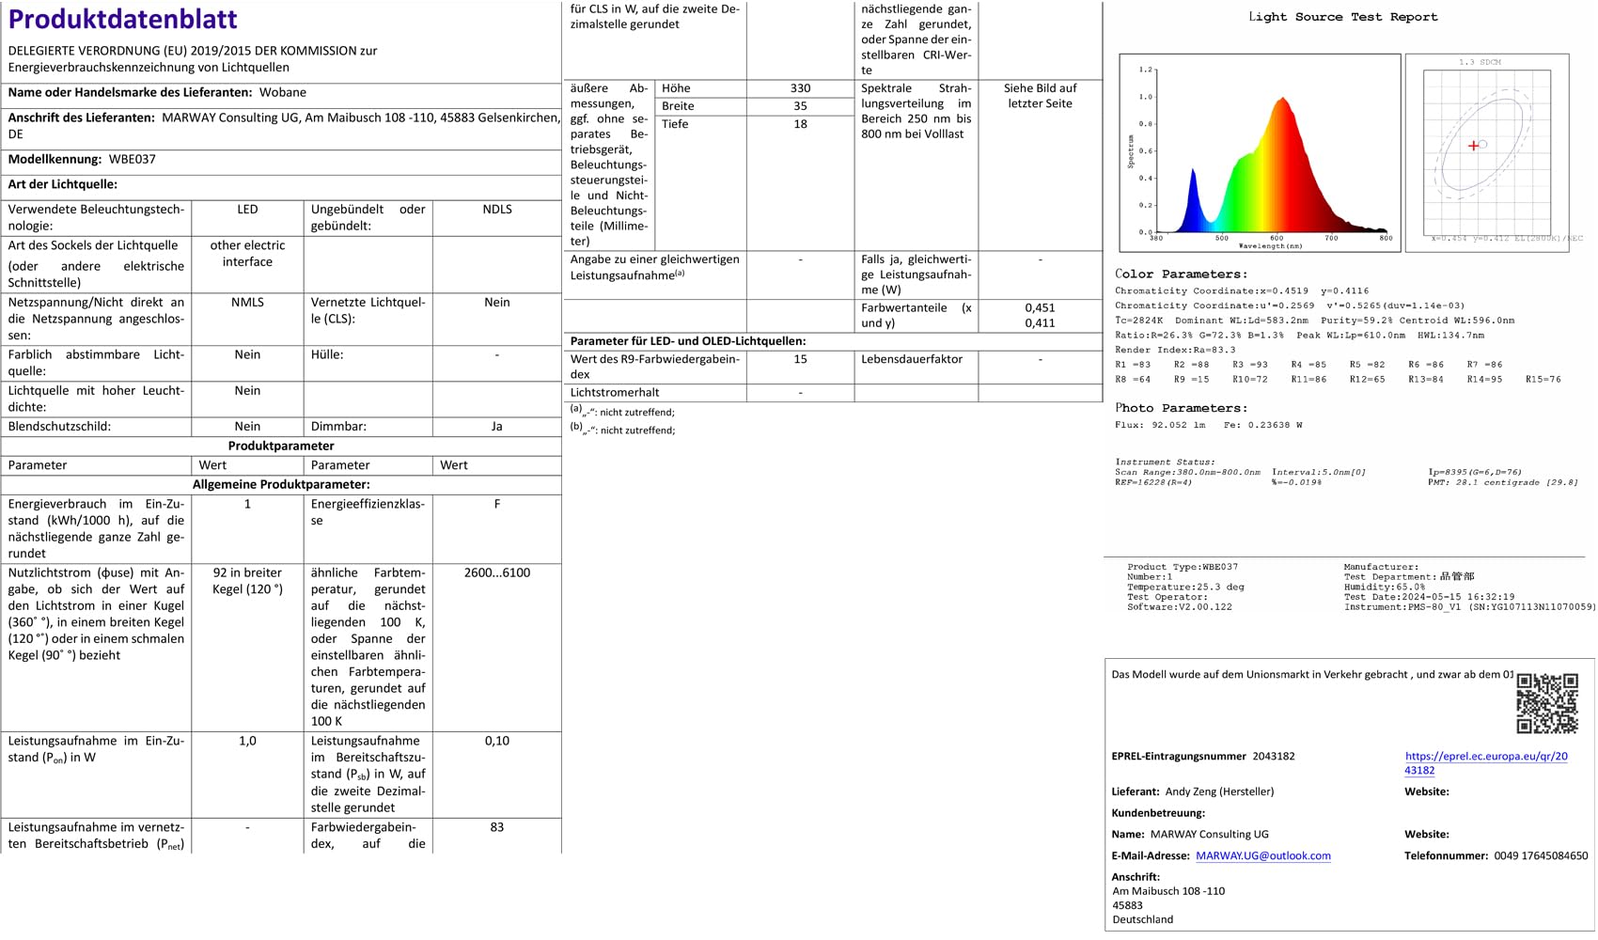Click the 'Color Parameters:' heading
Viewport: 1598px width, 940px height.
(x=1182, y=274)
